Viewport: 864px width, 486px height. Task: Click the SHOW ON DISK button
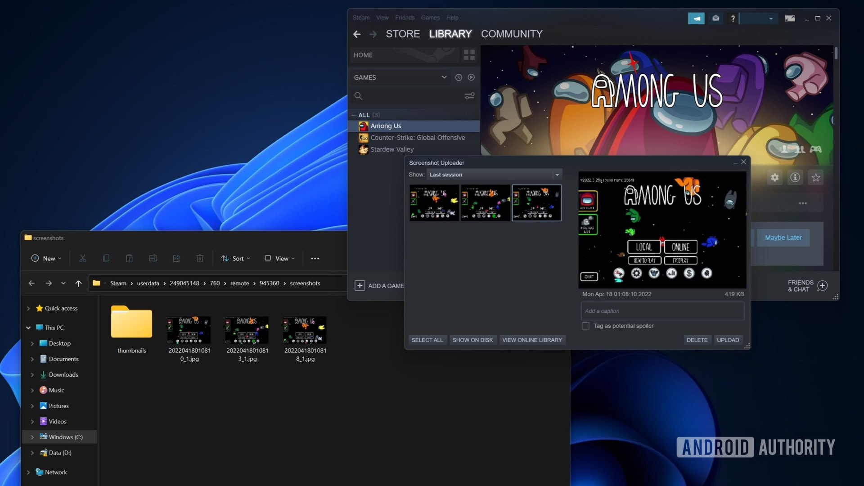tap(472, 340)
